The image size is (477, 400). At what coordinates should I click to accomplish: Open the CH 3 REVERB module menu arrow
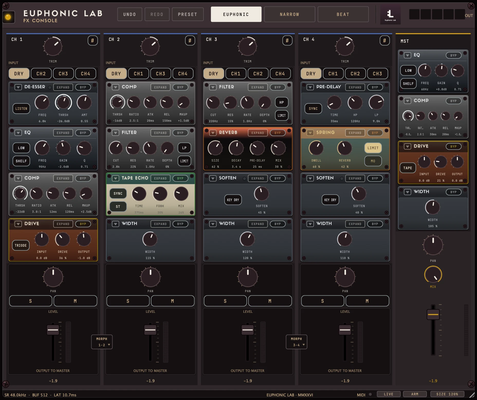213,133
